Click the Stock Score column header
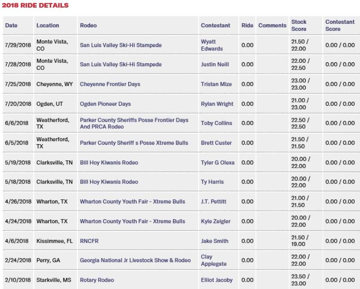The height and width of the screenshot is (289, 360). click(299, 26)
